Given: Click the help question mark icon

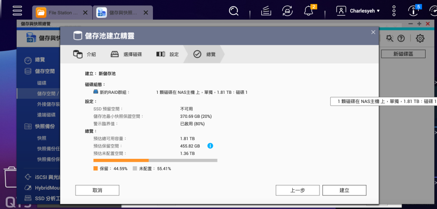Looking at the screenshot, I should [x=401, y=38].
